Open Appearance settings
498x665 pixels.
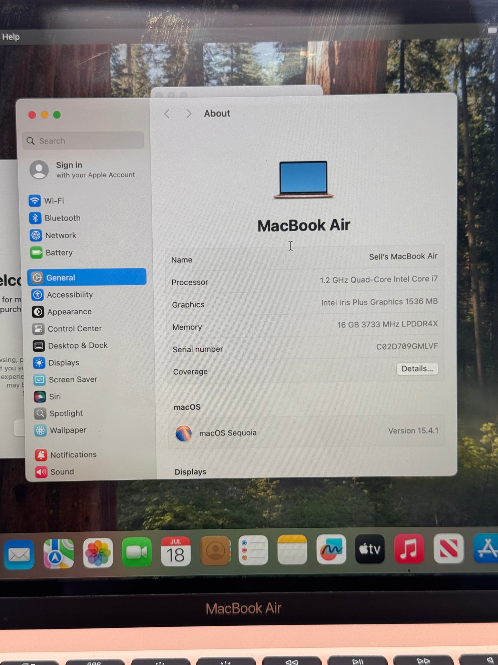pos(62,312)
